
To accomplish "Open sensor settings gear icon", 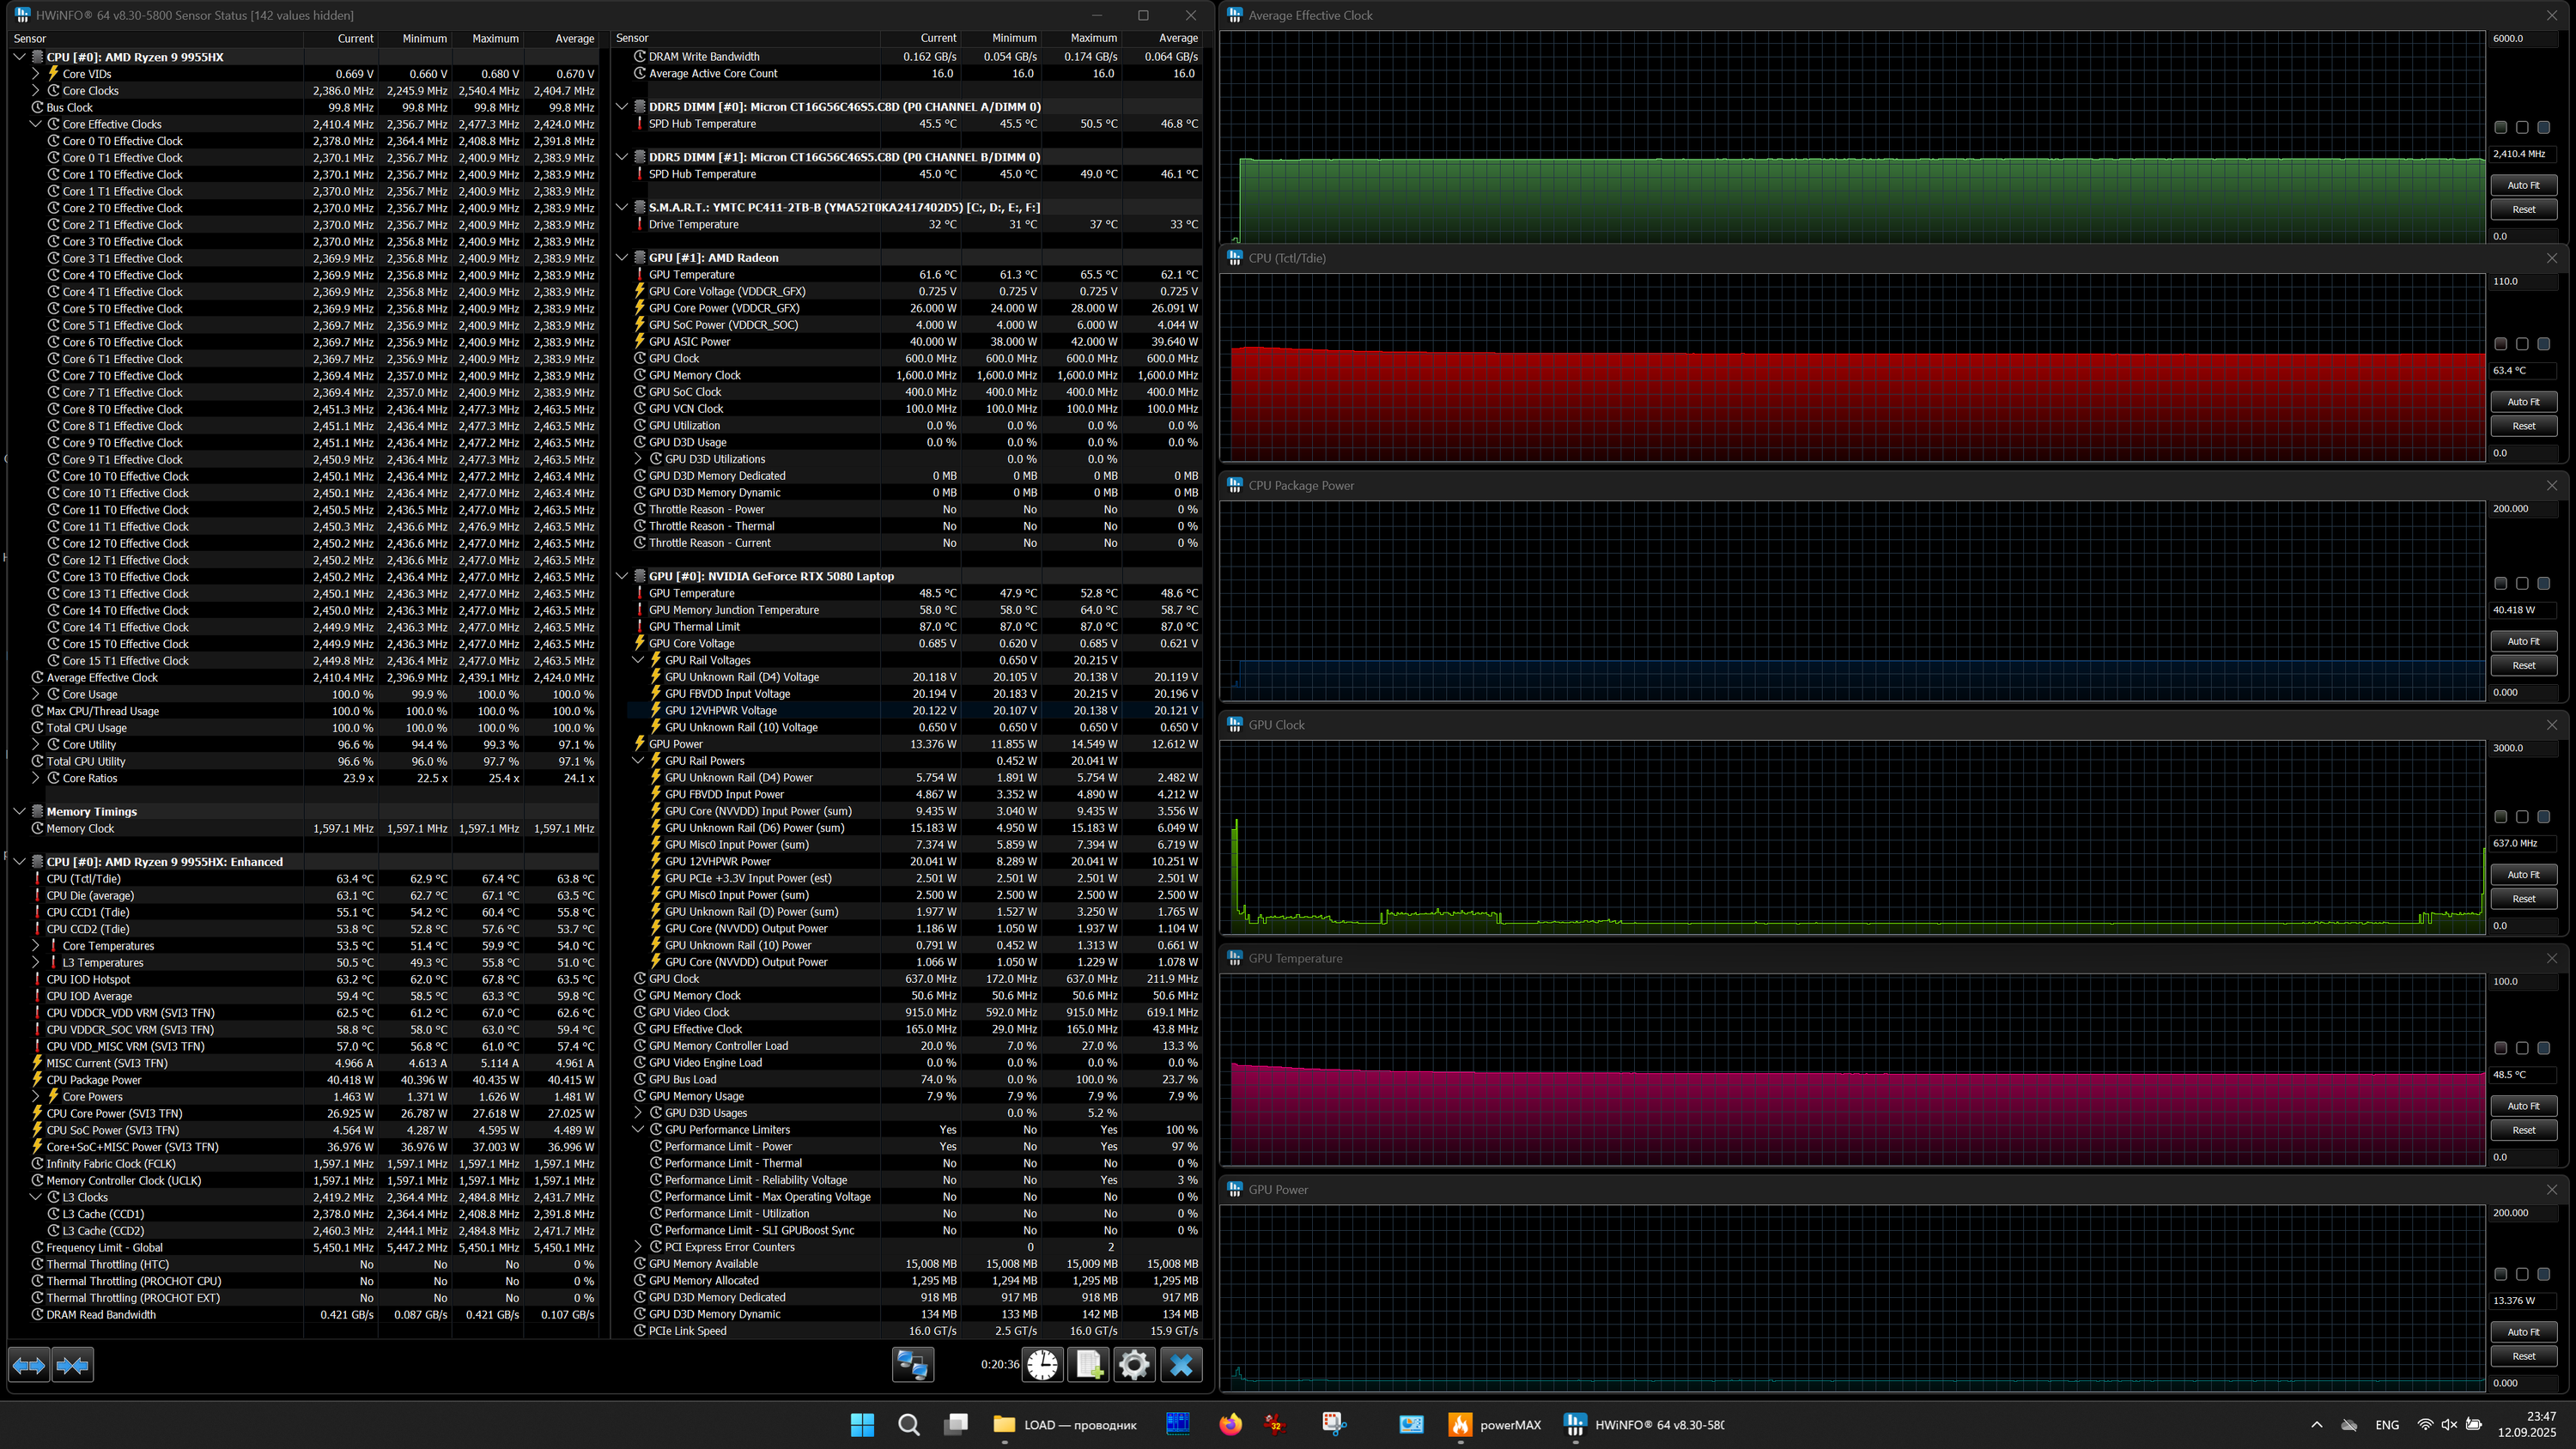I will click(1134, 1365).
